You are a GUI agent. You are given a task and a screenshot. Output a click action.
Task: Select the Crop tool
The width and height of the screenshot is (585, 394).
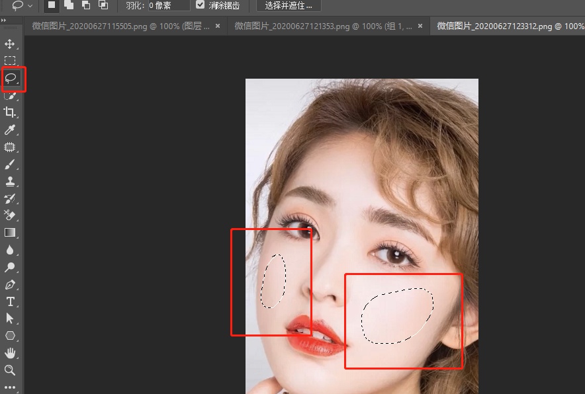point(10,112)
